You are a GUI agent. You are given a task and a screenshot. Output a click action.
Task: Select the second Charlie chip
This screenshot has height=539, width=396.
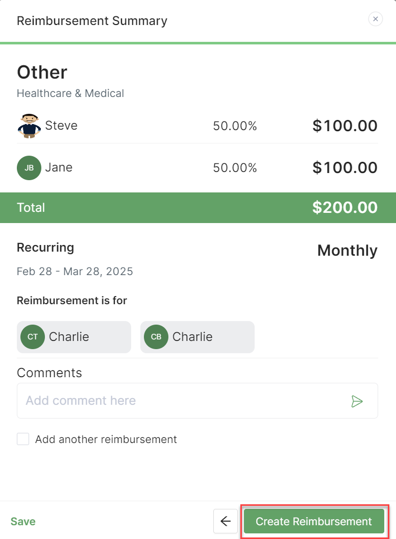click(197, 337)
